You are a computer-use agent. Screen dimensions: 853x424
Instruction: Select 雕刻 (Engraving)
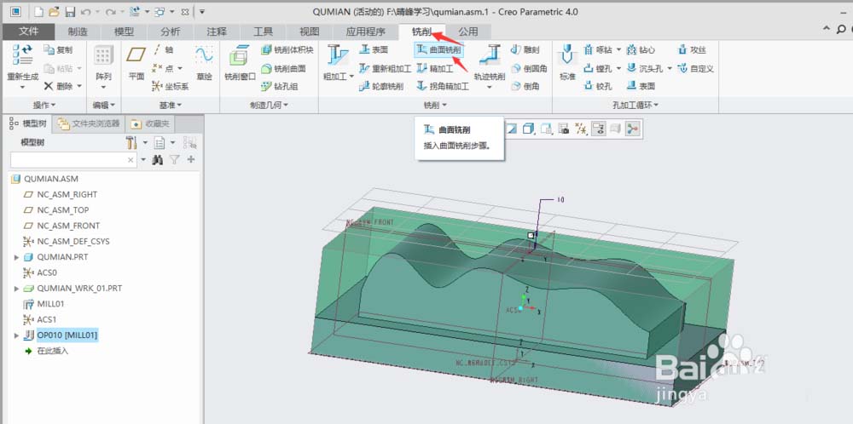pyautogui.click(x=525, y=50)
